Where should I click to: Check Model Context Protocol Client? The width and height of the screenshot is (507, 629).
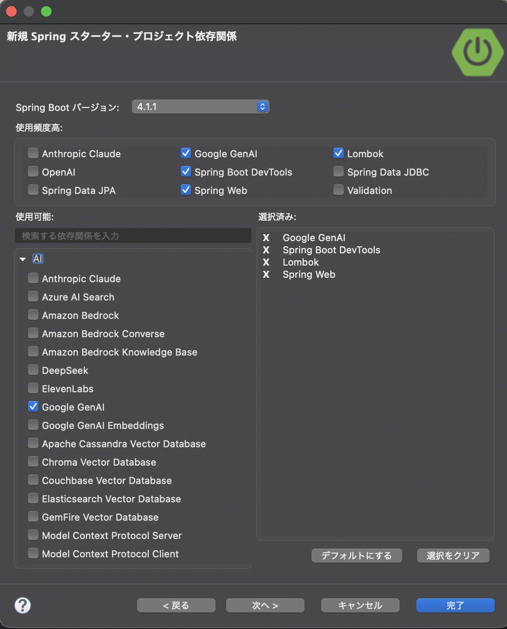click(33, 553)
